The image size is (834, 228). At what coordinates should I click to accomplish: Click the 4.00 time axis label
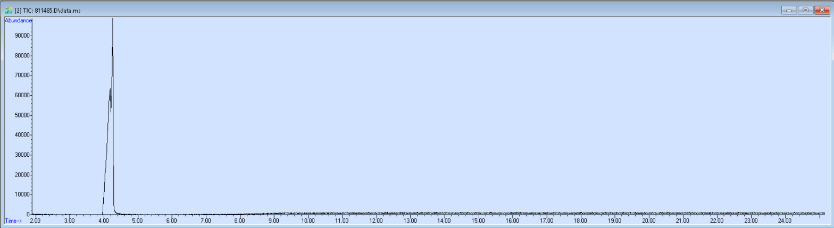point(103,220)
